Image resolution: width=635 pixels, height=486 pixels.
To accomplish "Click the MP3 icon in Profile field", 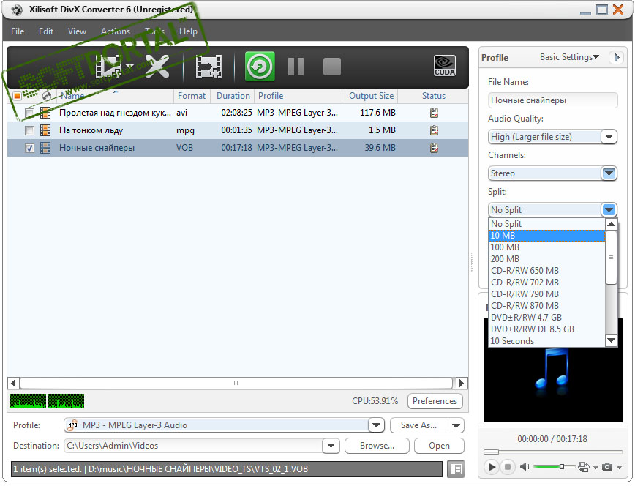I will pos(72,425).
